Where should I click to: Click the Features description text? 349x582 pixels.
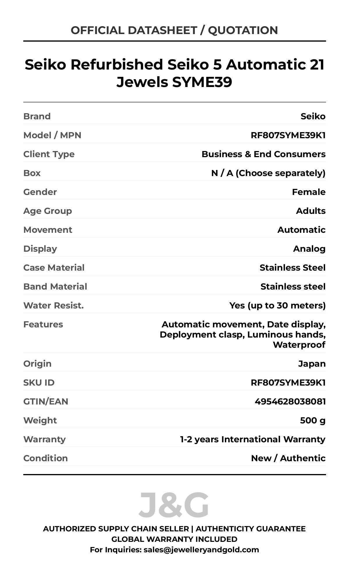click(x=243, y=335)
